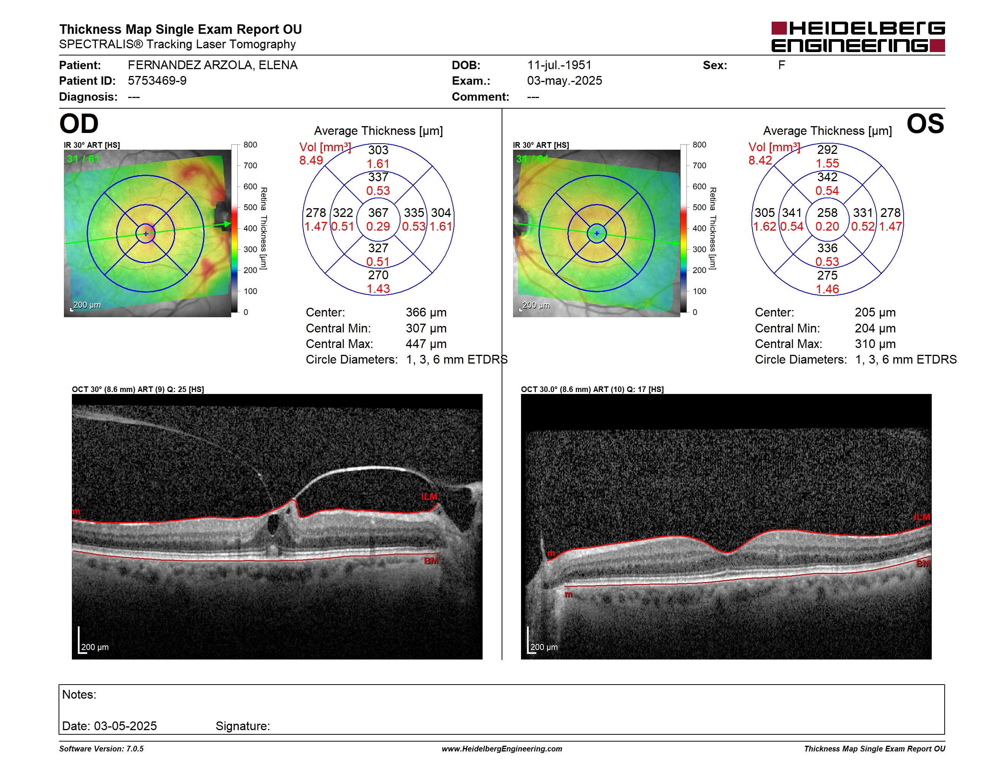Click the report title Thickness Map Single Exam Report OU
Viewport: 1004px width, 775px height.
pos(180,29)
